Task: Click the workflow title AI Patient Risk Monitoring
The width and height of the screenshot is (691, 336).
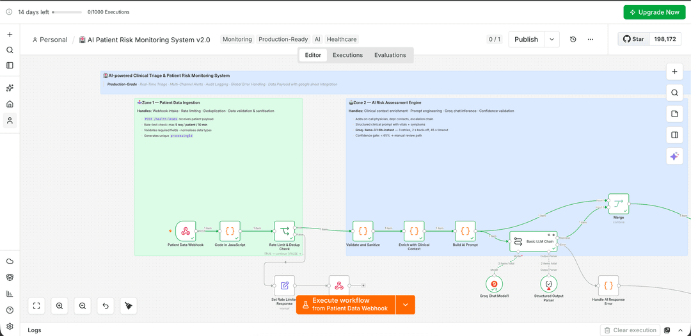Action: click(144, 40)
